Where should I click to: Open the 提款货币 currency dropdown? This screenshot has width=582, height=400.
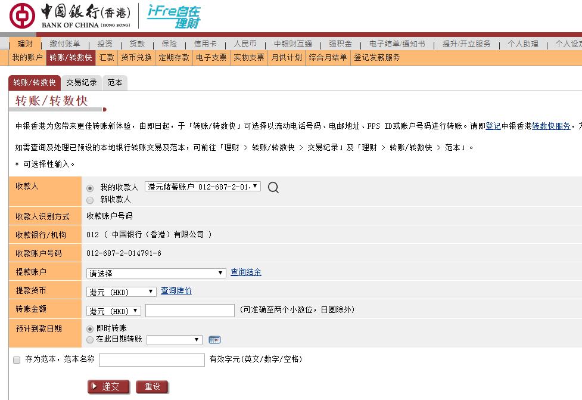click(x=121, y=292)
